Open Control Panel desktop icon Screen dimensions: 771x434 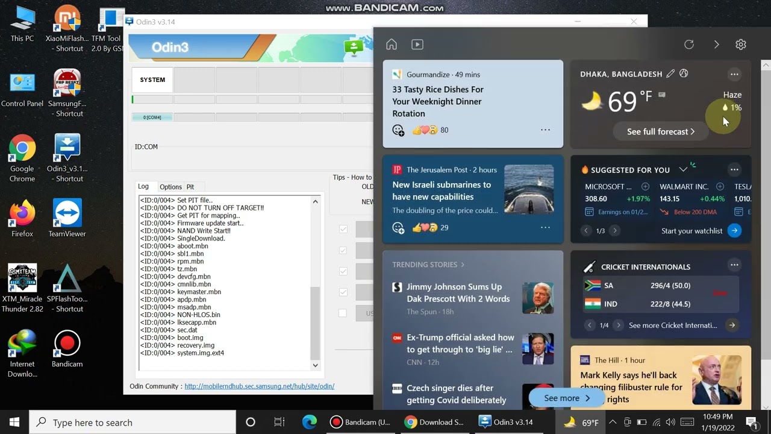[x=22, y=90]
